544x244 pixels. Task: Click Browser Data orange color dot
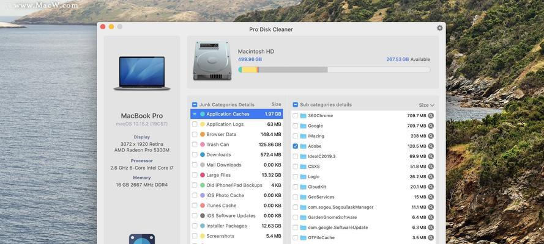click(203, 134)
